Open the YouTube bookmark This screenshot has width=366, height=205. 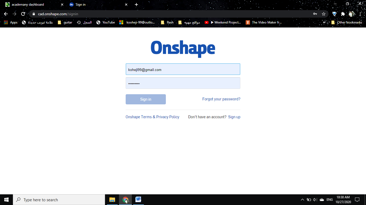[106, 22]
